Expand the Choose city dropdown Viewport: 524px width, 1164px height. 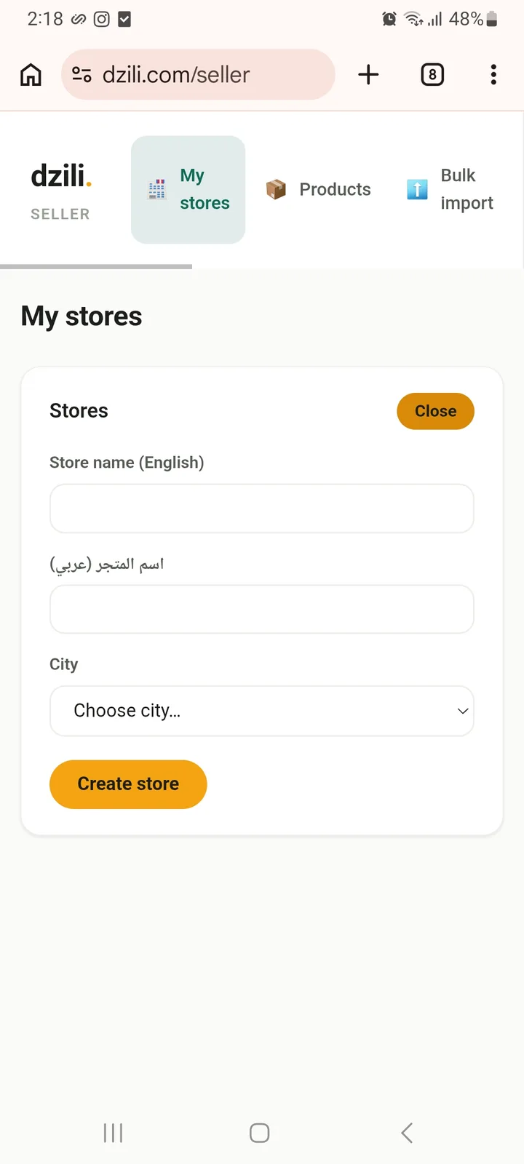coord(262,711)
